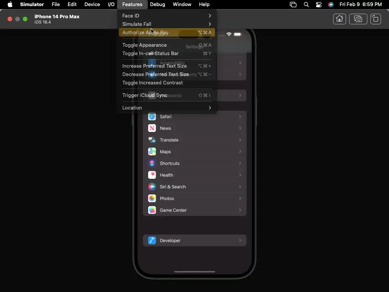Viewport: 389px width, 292px height.
Task: Select Decrease Preferred Text Size
Action: tap(167, 74)
